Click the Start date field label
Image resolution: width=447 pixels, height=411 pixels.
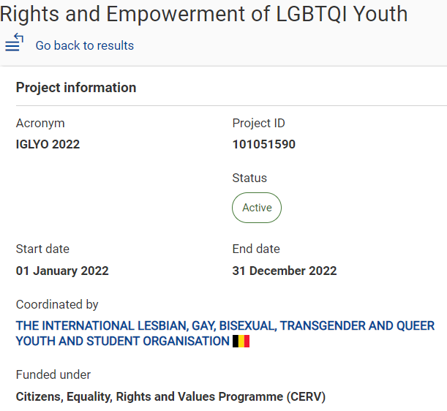click(x=42, y=249)
